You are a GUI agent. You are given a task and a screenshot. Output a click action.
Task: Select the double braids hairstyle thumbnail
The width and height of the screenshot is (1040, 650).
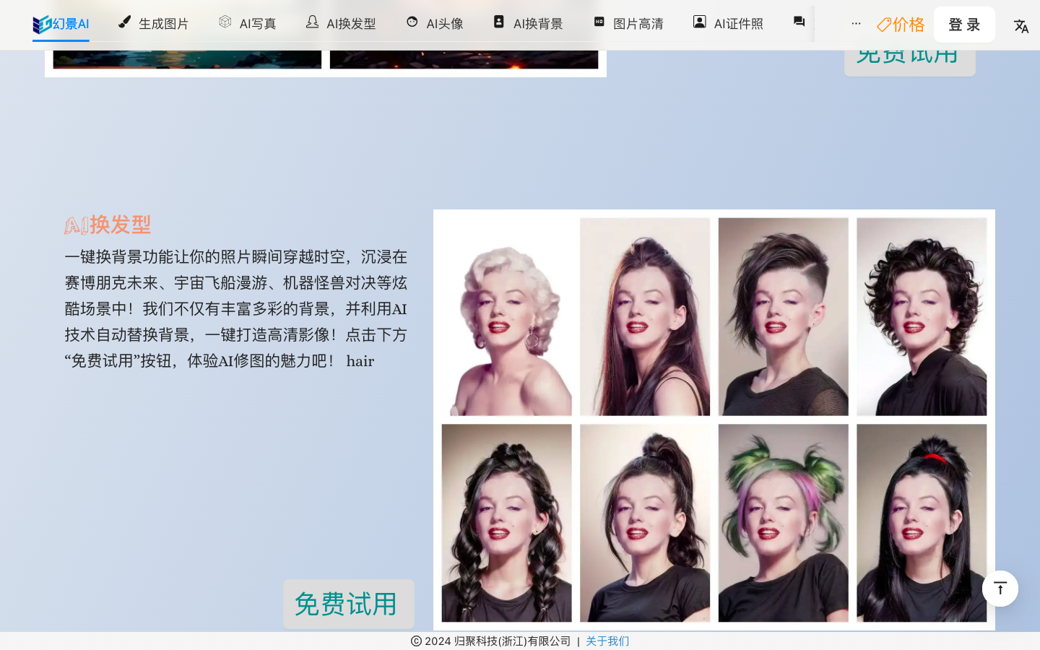coord(506,523)
